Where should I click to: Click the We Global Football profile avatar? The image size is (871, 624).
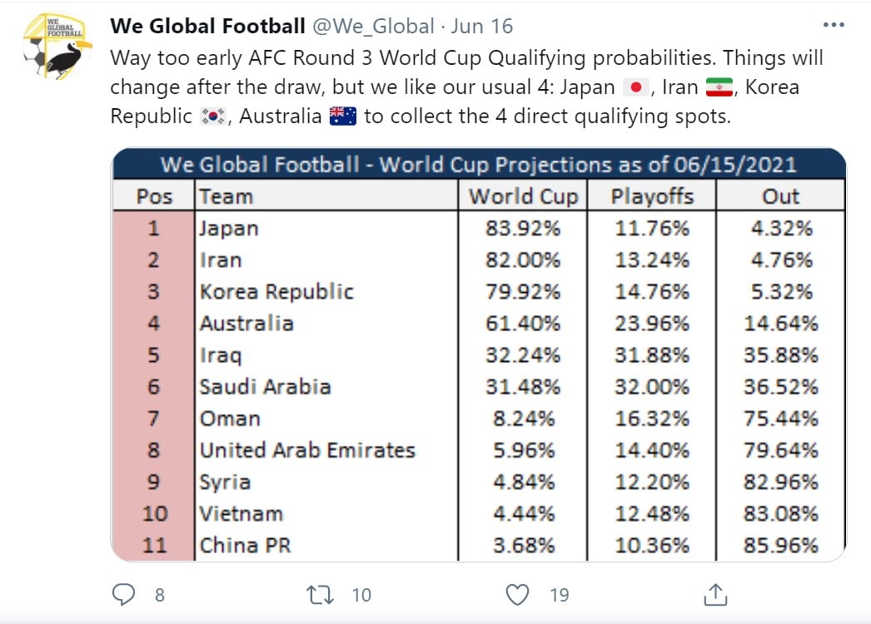pos(57,45)
